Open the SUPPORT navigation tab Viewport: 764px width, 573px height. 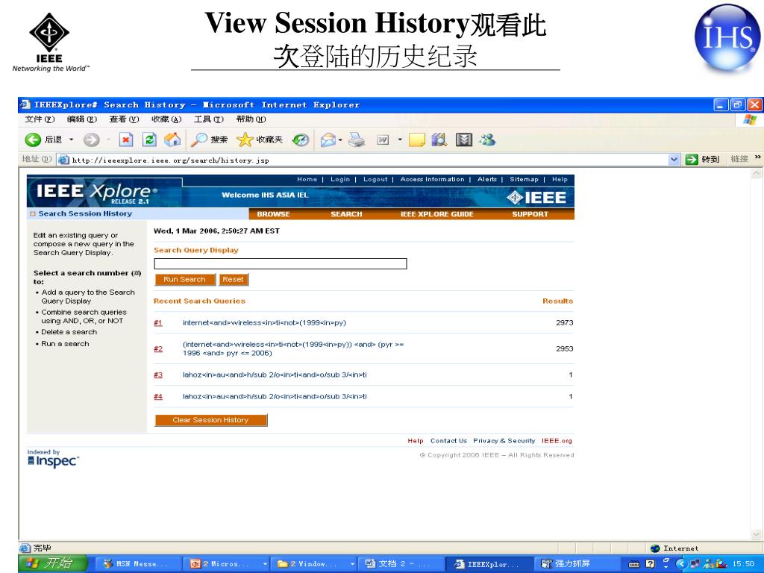530,214
